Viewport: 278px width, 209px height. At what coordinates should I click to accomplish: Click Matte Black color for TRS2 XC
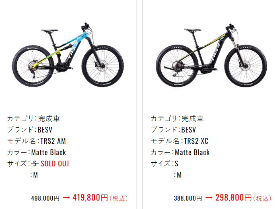192,152
